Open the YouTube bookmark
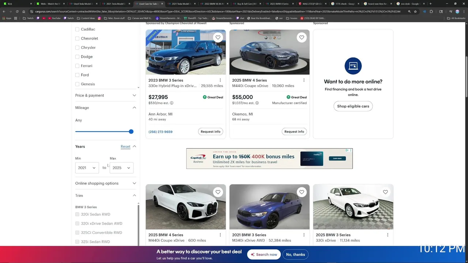 pyautogui.click(x=54, y=18)
